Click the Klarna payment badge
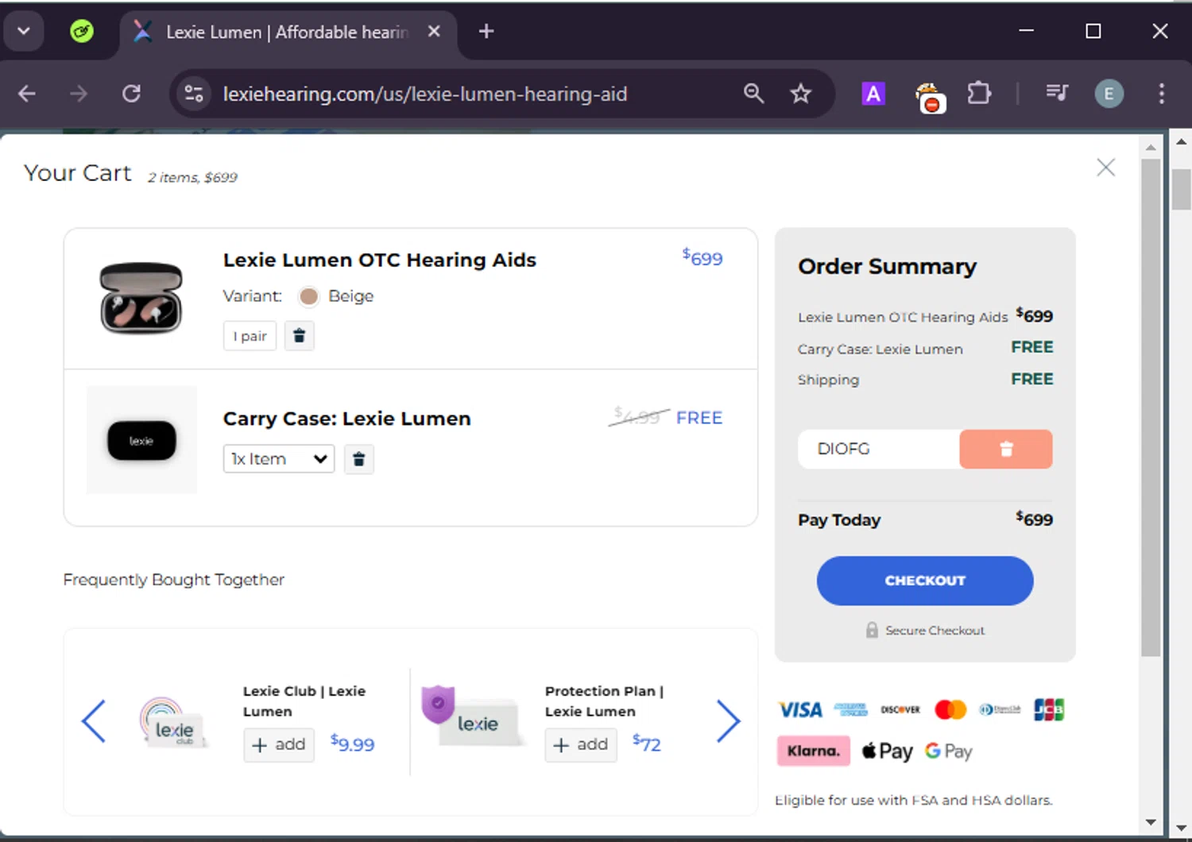This screenshot has width=1192, height=842. coord(813,751)
